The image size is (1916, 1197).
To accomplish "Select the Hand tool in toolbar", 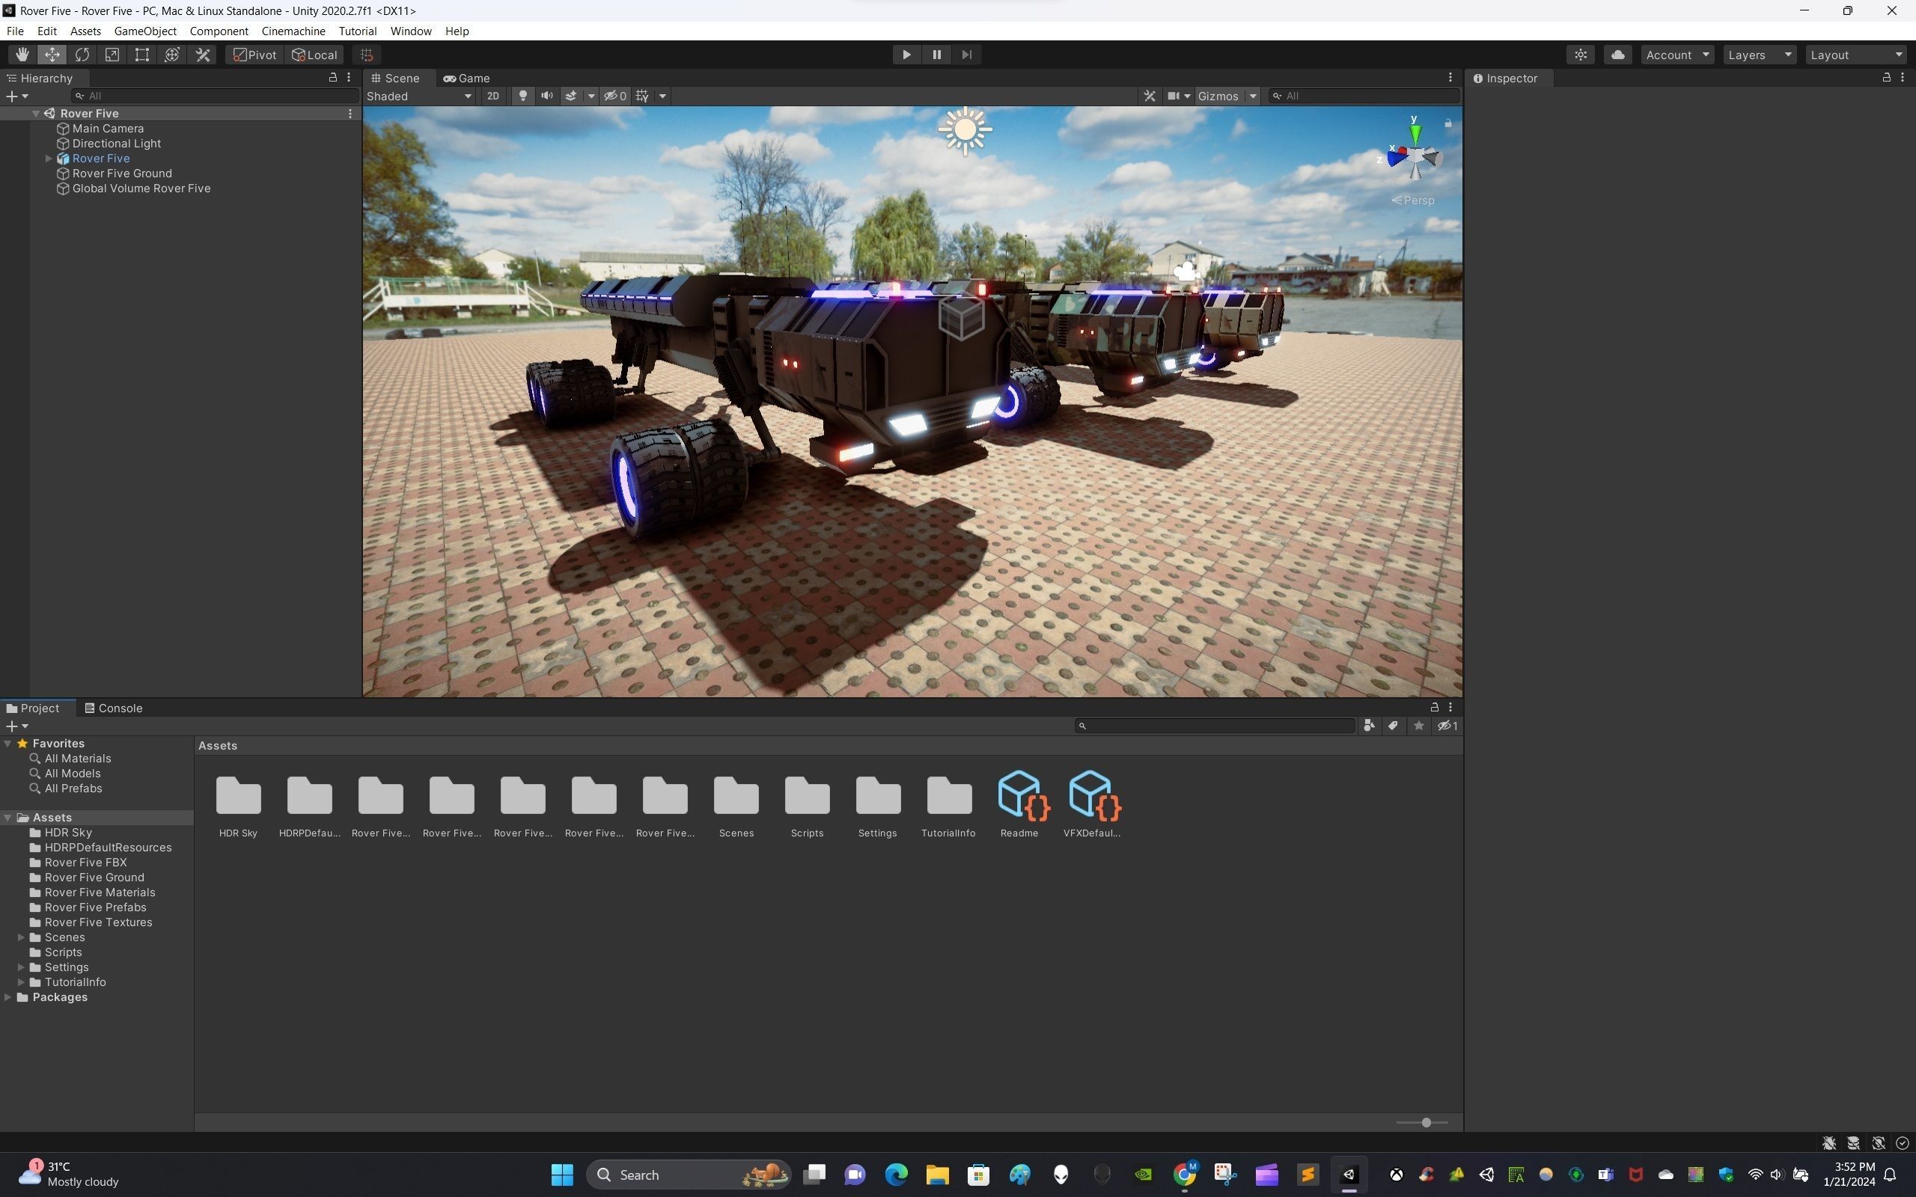I will point(22,55).
